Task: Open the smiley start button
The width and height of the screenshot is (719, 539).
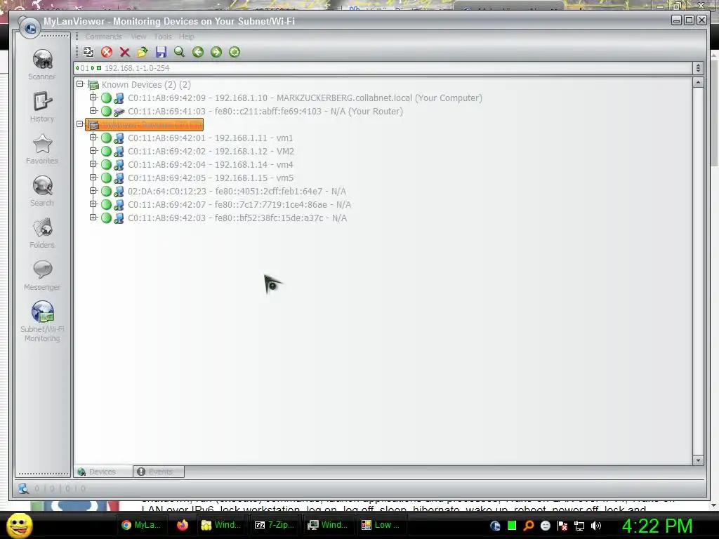Action: 19,526
